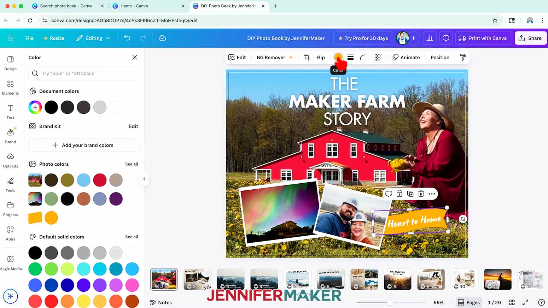Select the crop tool in toolbar
The image size is (548, 308).
[307, 57]
